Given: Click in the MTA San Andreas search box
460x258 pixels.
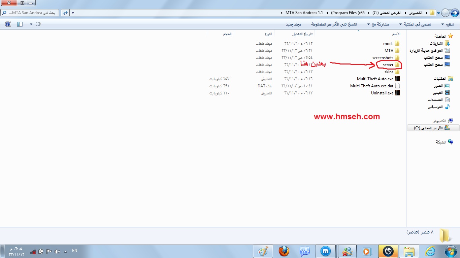Looking at the screenshot, I should (x=30, y=13).
